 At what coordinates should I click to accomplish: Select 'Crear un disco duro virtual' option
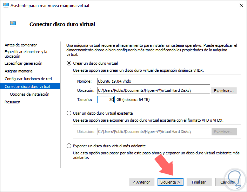point(69,64)
